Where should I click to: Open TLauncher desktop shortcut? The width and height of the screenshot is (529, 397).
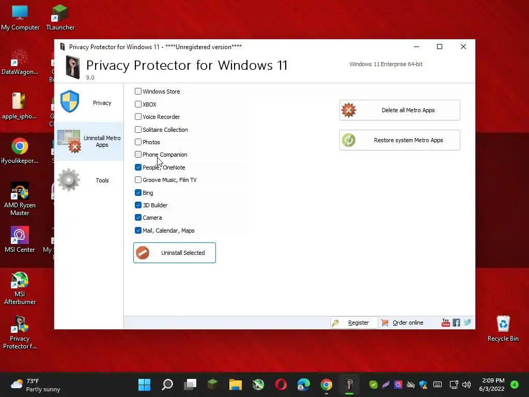point(60,18)
